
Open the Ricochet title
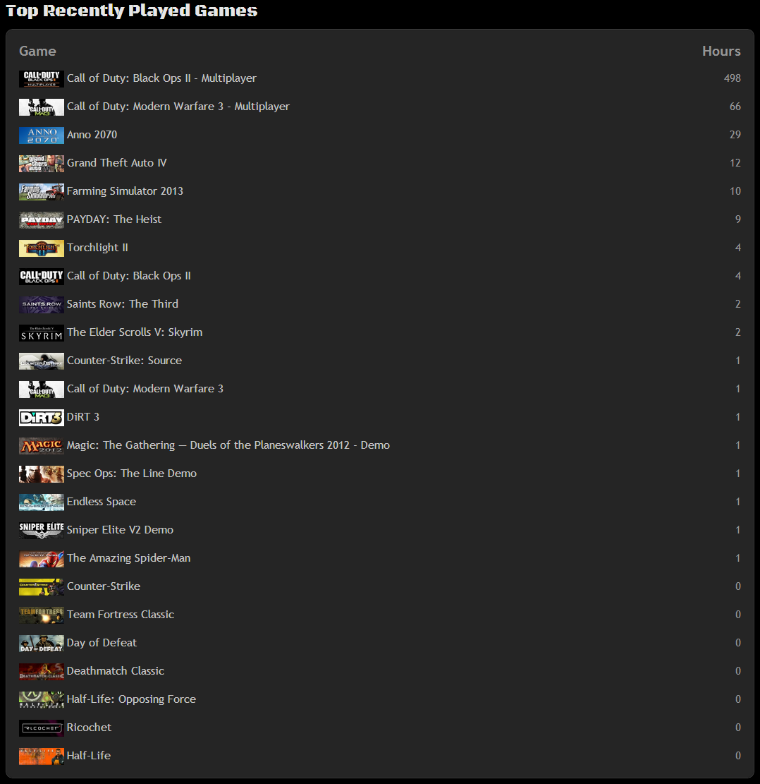point(89,728)
